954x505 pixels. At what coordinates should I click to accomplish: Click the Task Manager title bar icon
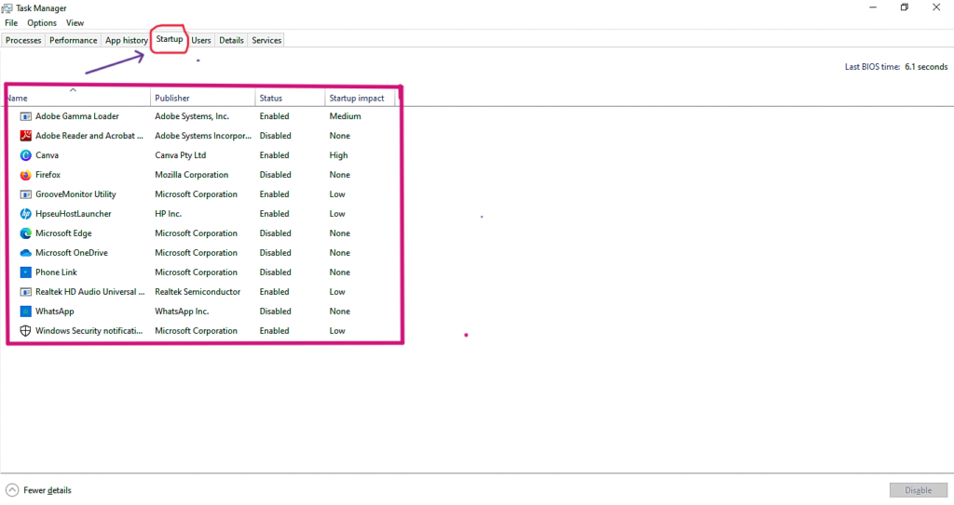pyautogui.click(x=7, y=7)
